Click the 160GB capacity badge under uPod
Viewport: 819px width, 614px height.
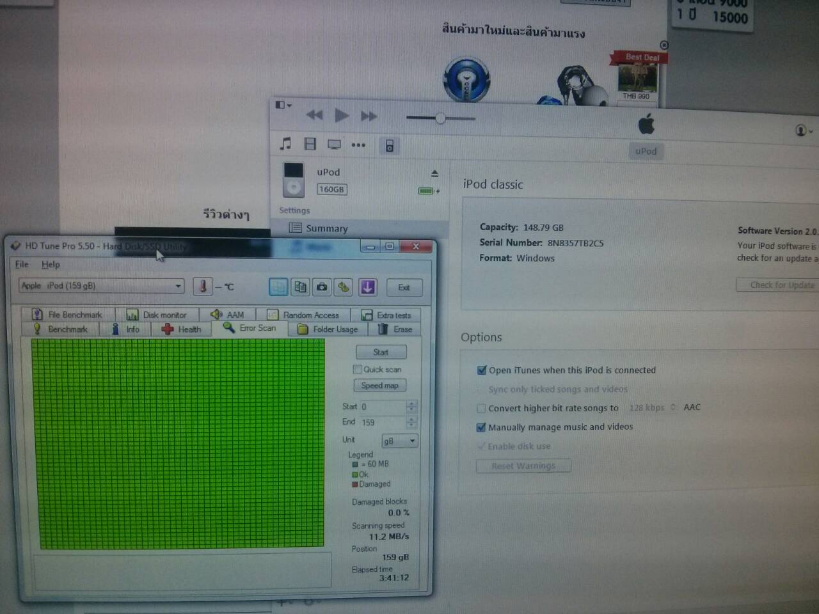[x=331, y=189]
